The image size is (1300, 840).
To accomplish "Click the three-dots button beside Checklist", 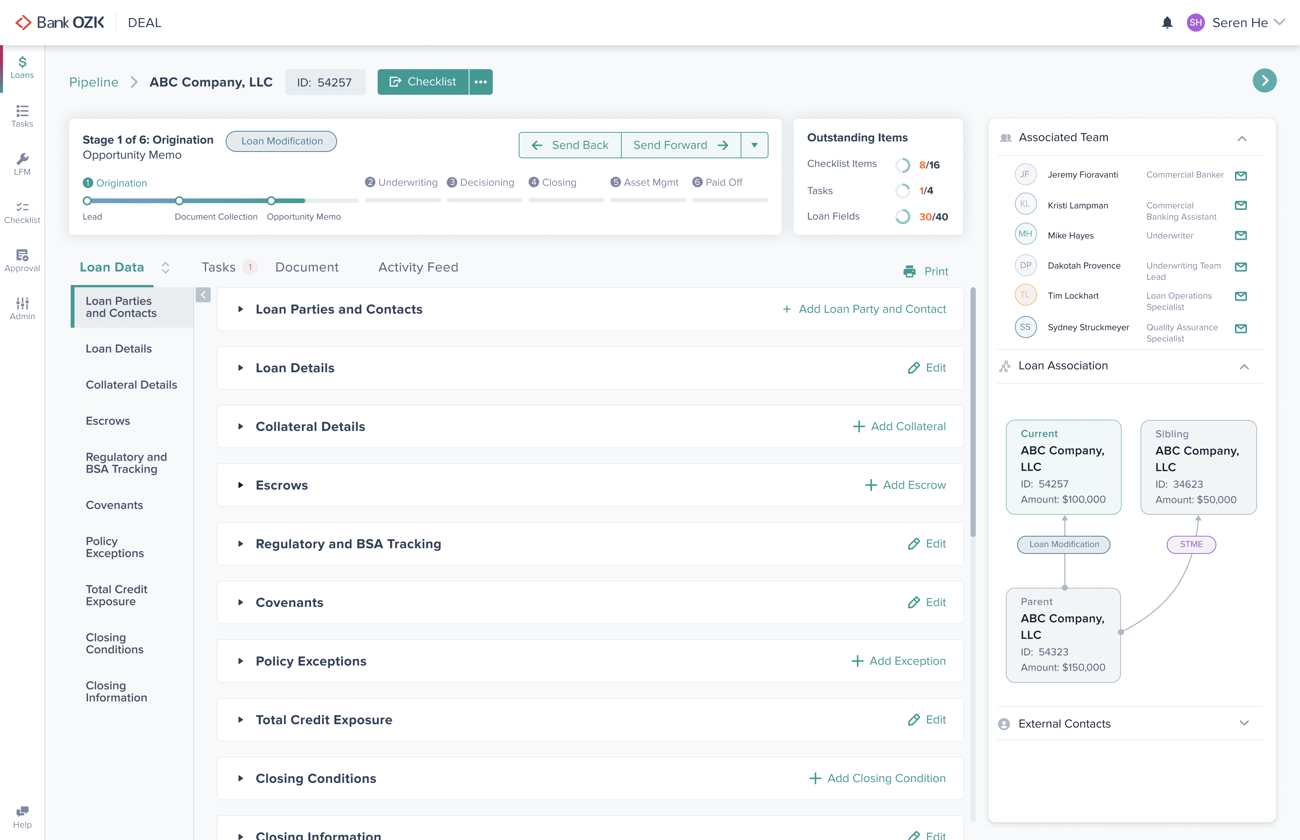I will coord(481,82).
